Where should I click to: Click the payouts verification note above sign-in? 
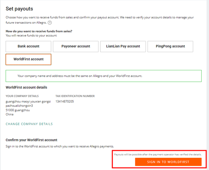coord(158,154)
